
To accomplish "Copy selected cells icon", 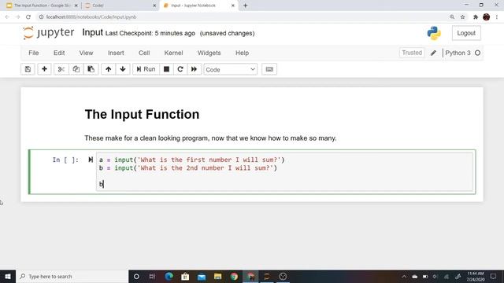I will point(76,69).
